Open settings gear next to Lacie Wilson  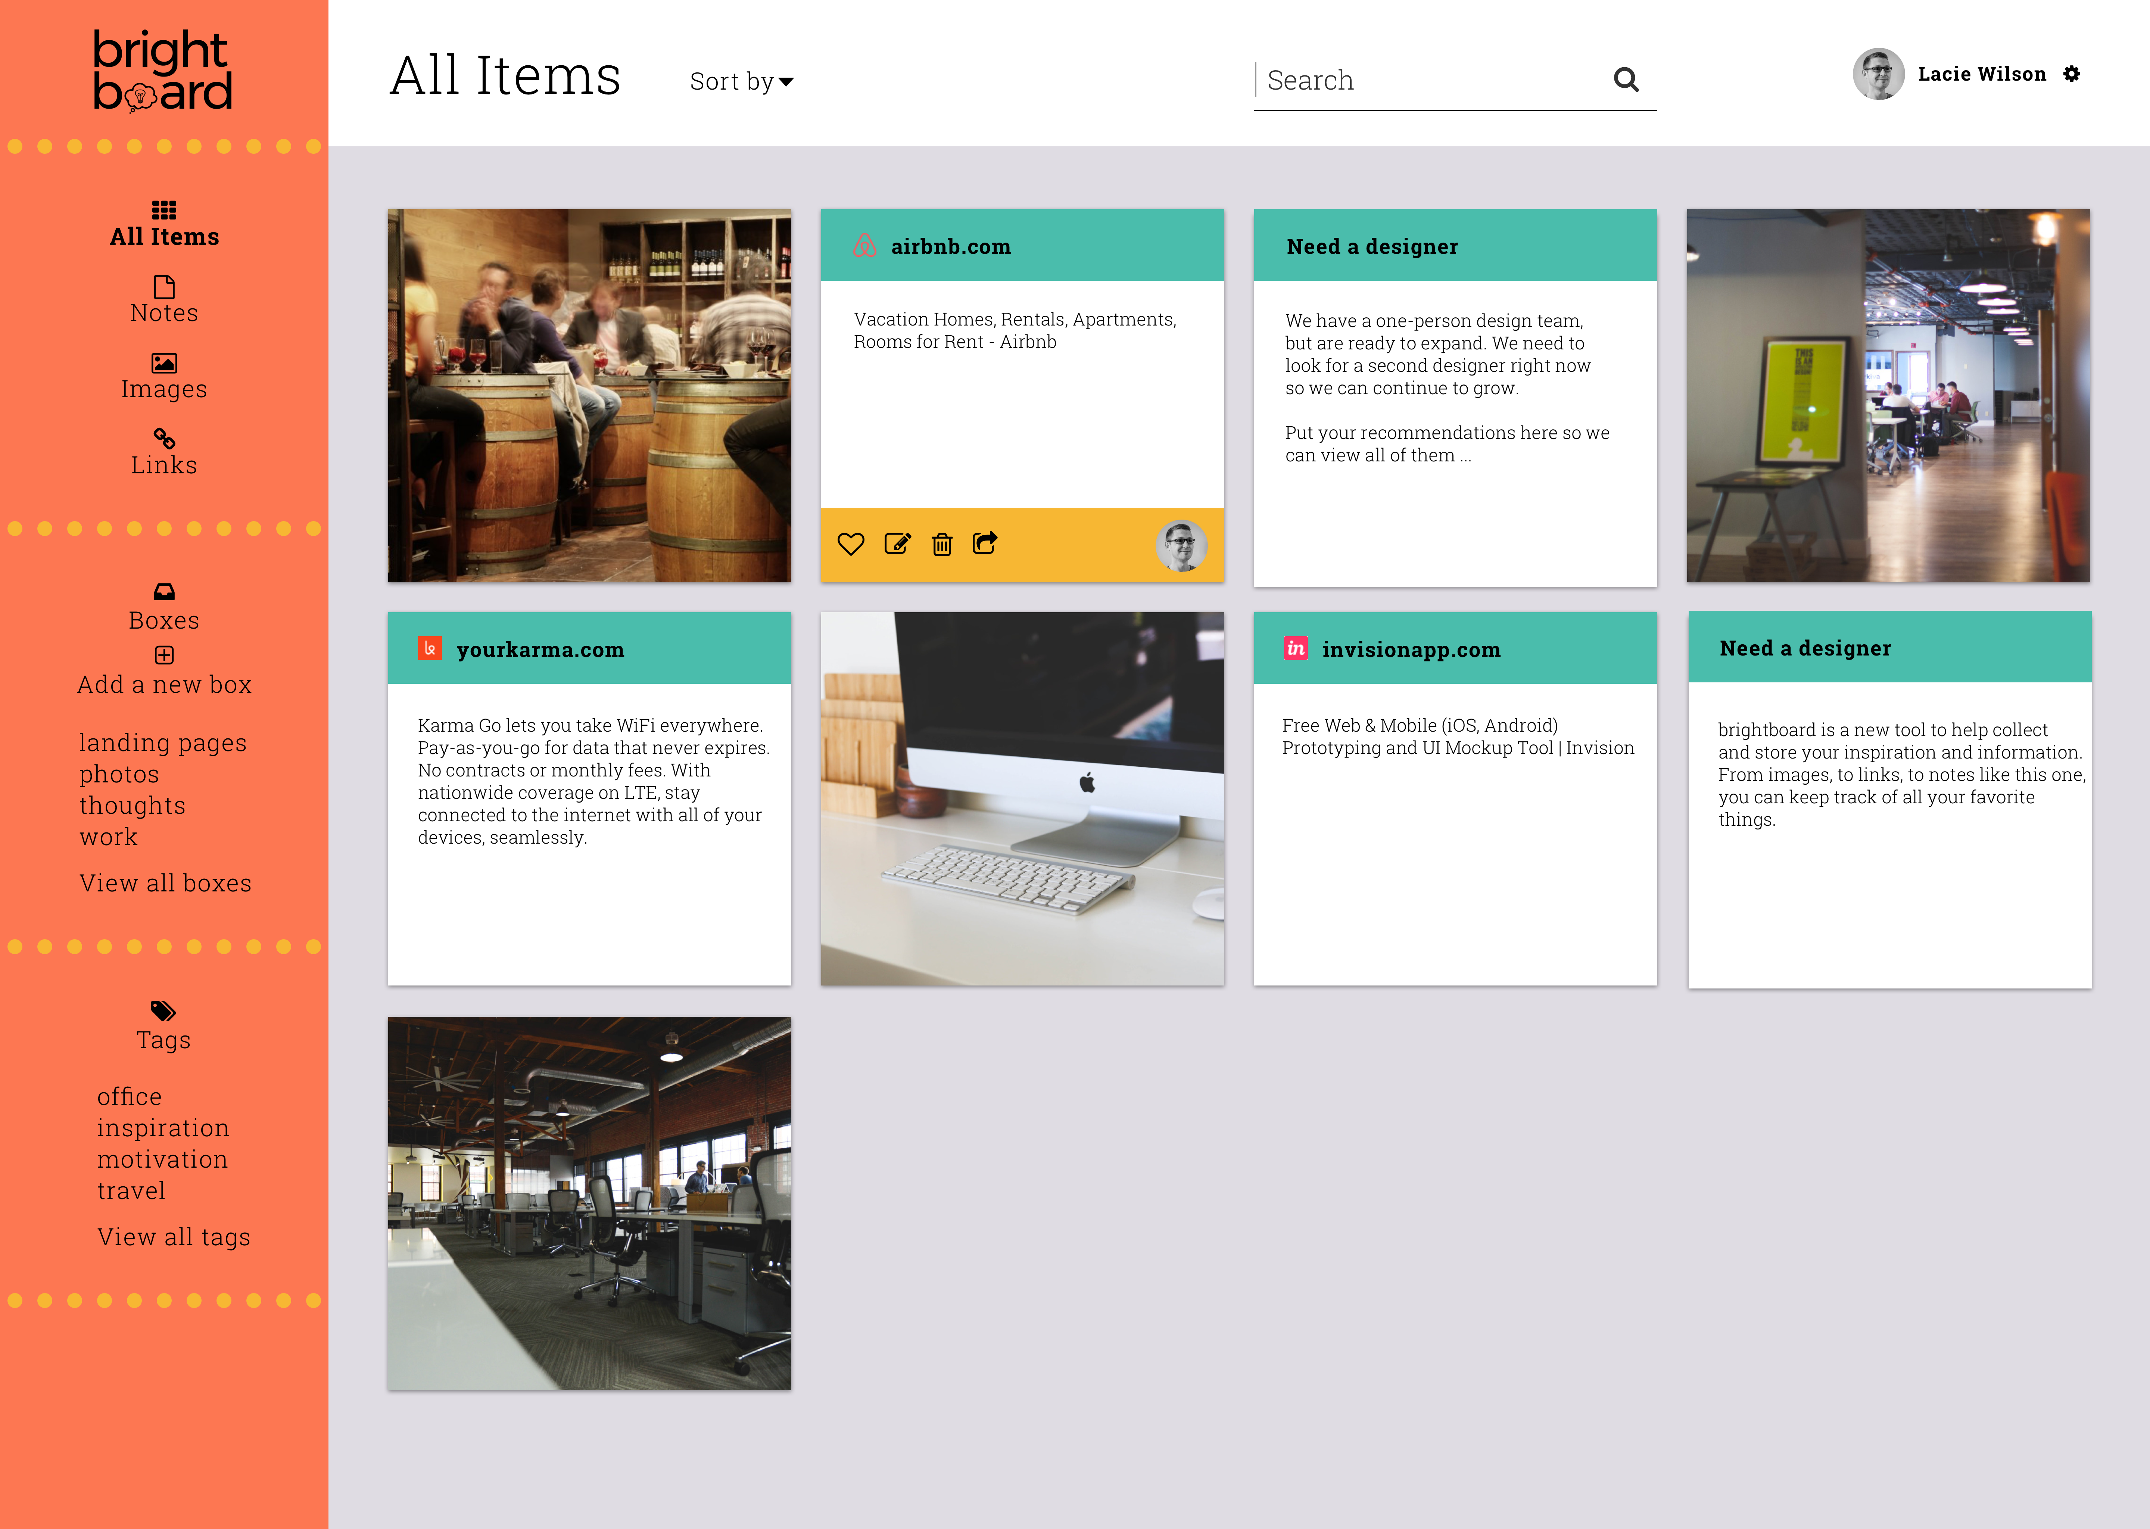click(x=2072, y=74)
